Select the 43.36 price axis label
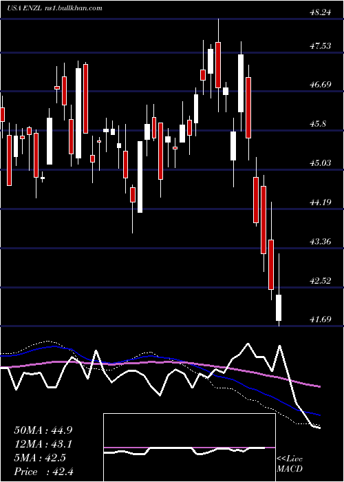Viewport: 344px width, 482px height. [x=321, y=241]
